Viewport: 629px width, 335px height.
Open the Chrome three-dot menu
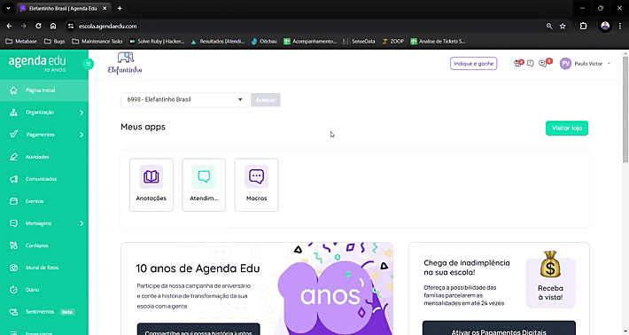(x=620, y=26)
